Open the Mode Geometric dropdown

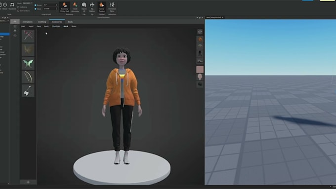coord(28,3)
